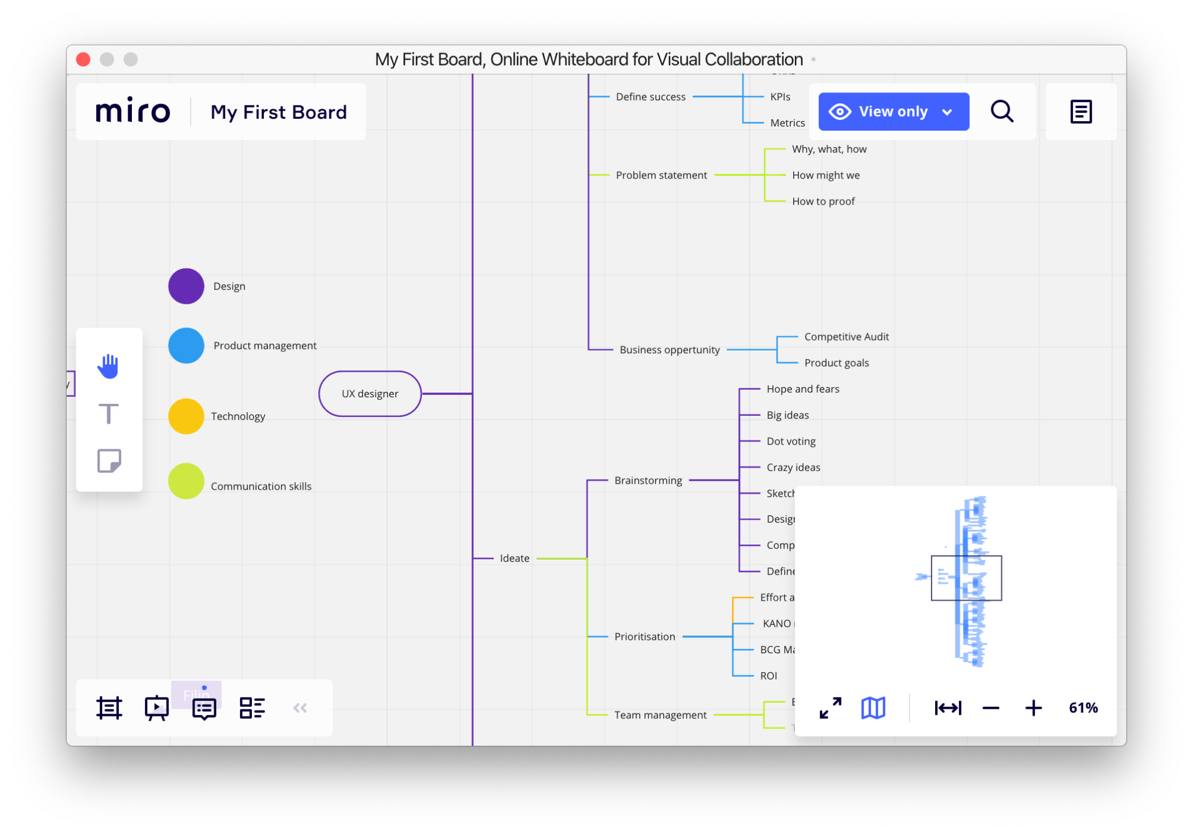The width and height of the screenshot is (1193, 834).
Task: Select the Text tool
Action: coord(109,413)
